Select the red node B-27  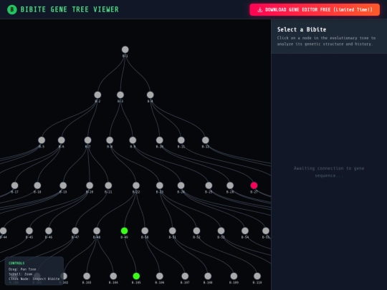254,185
